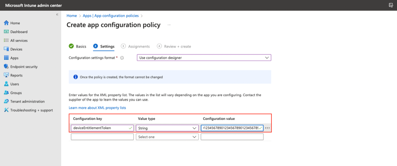Click the empty configuration value field
The height and width of the screenshot is (166, 397).
pyautogui.click(x=232, y=137)
